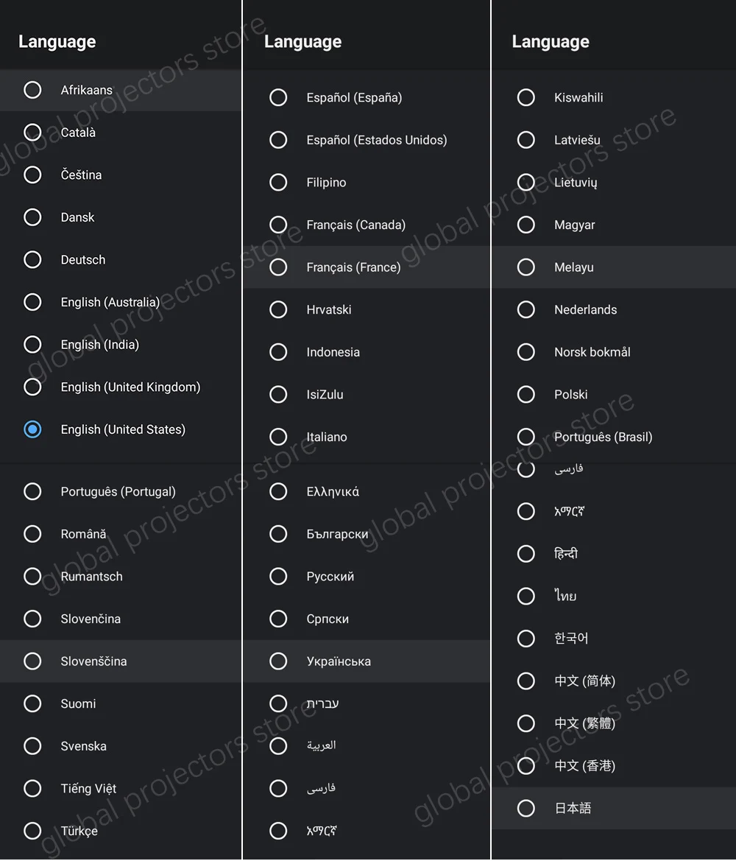This screenshot has height=861, width=736.
Task: Select the Deutsch radio button
Action: (x=32, y=259)
